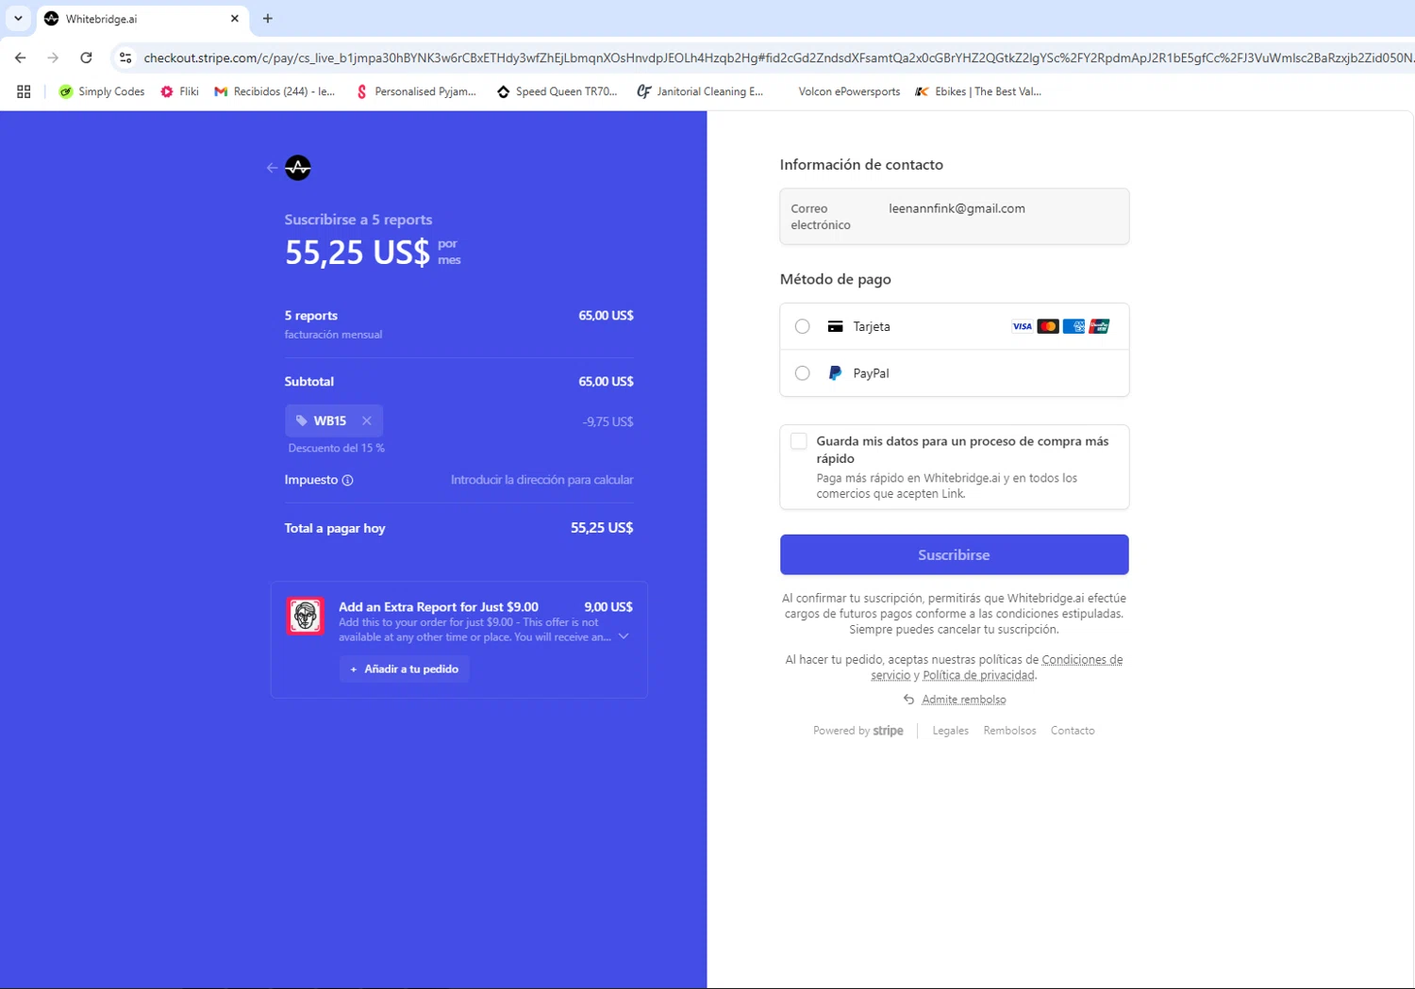Select the Tarjeta payment radio button

coord(802,326)
